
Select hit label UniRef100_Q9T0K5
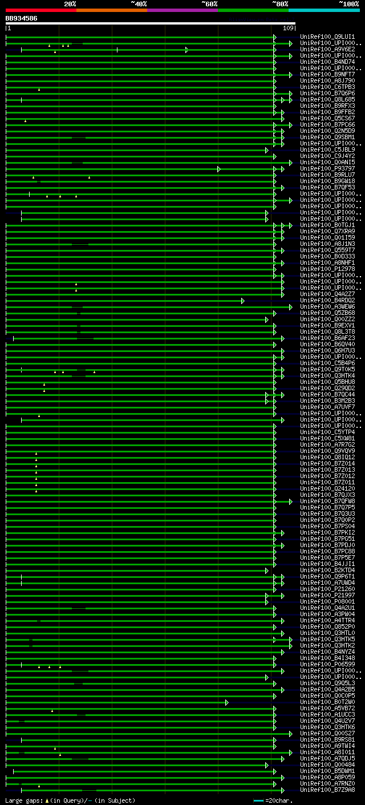click(327, 370)
